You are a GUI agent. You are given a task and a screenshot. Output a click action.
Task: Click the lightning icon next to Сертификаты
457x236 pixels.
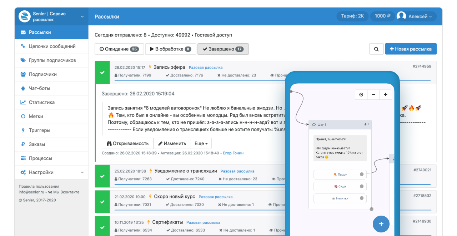(149, 222)
